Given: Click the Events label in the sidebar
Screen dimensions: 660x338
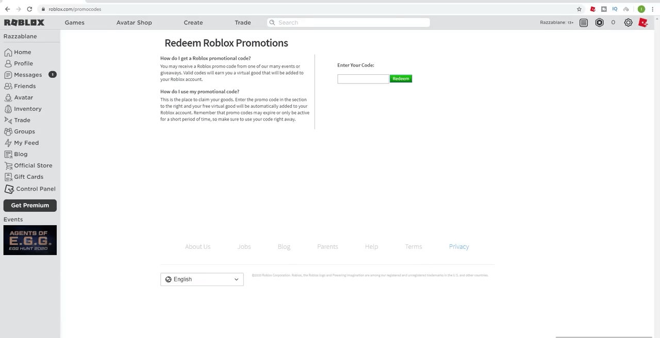Looking at the screenshot, I should (13, 219).
